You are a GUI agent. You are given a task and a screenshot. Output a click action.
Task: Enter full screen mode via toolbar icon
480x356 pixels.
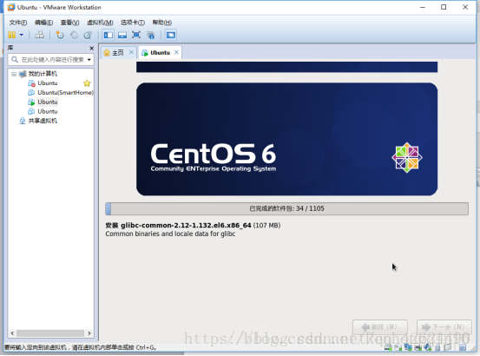pos(136,35)
